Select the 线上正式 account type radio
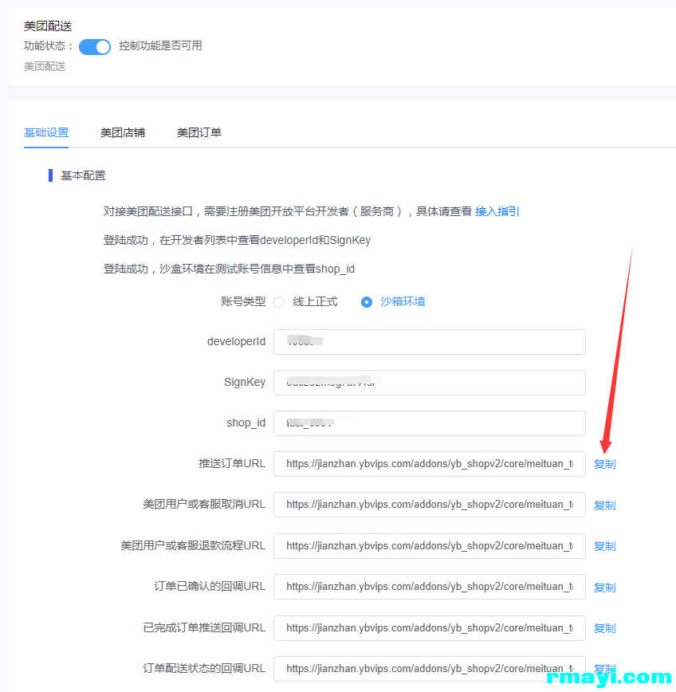Image resolution: width=676 pixels, height=692 pixels. tap(279, 302)
